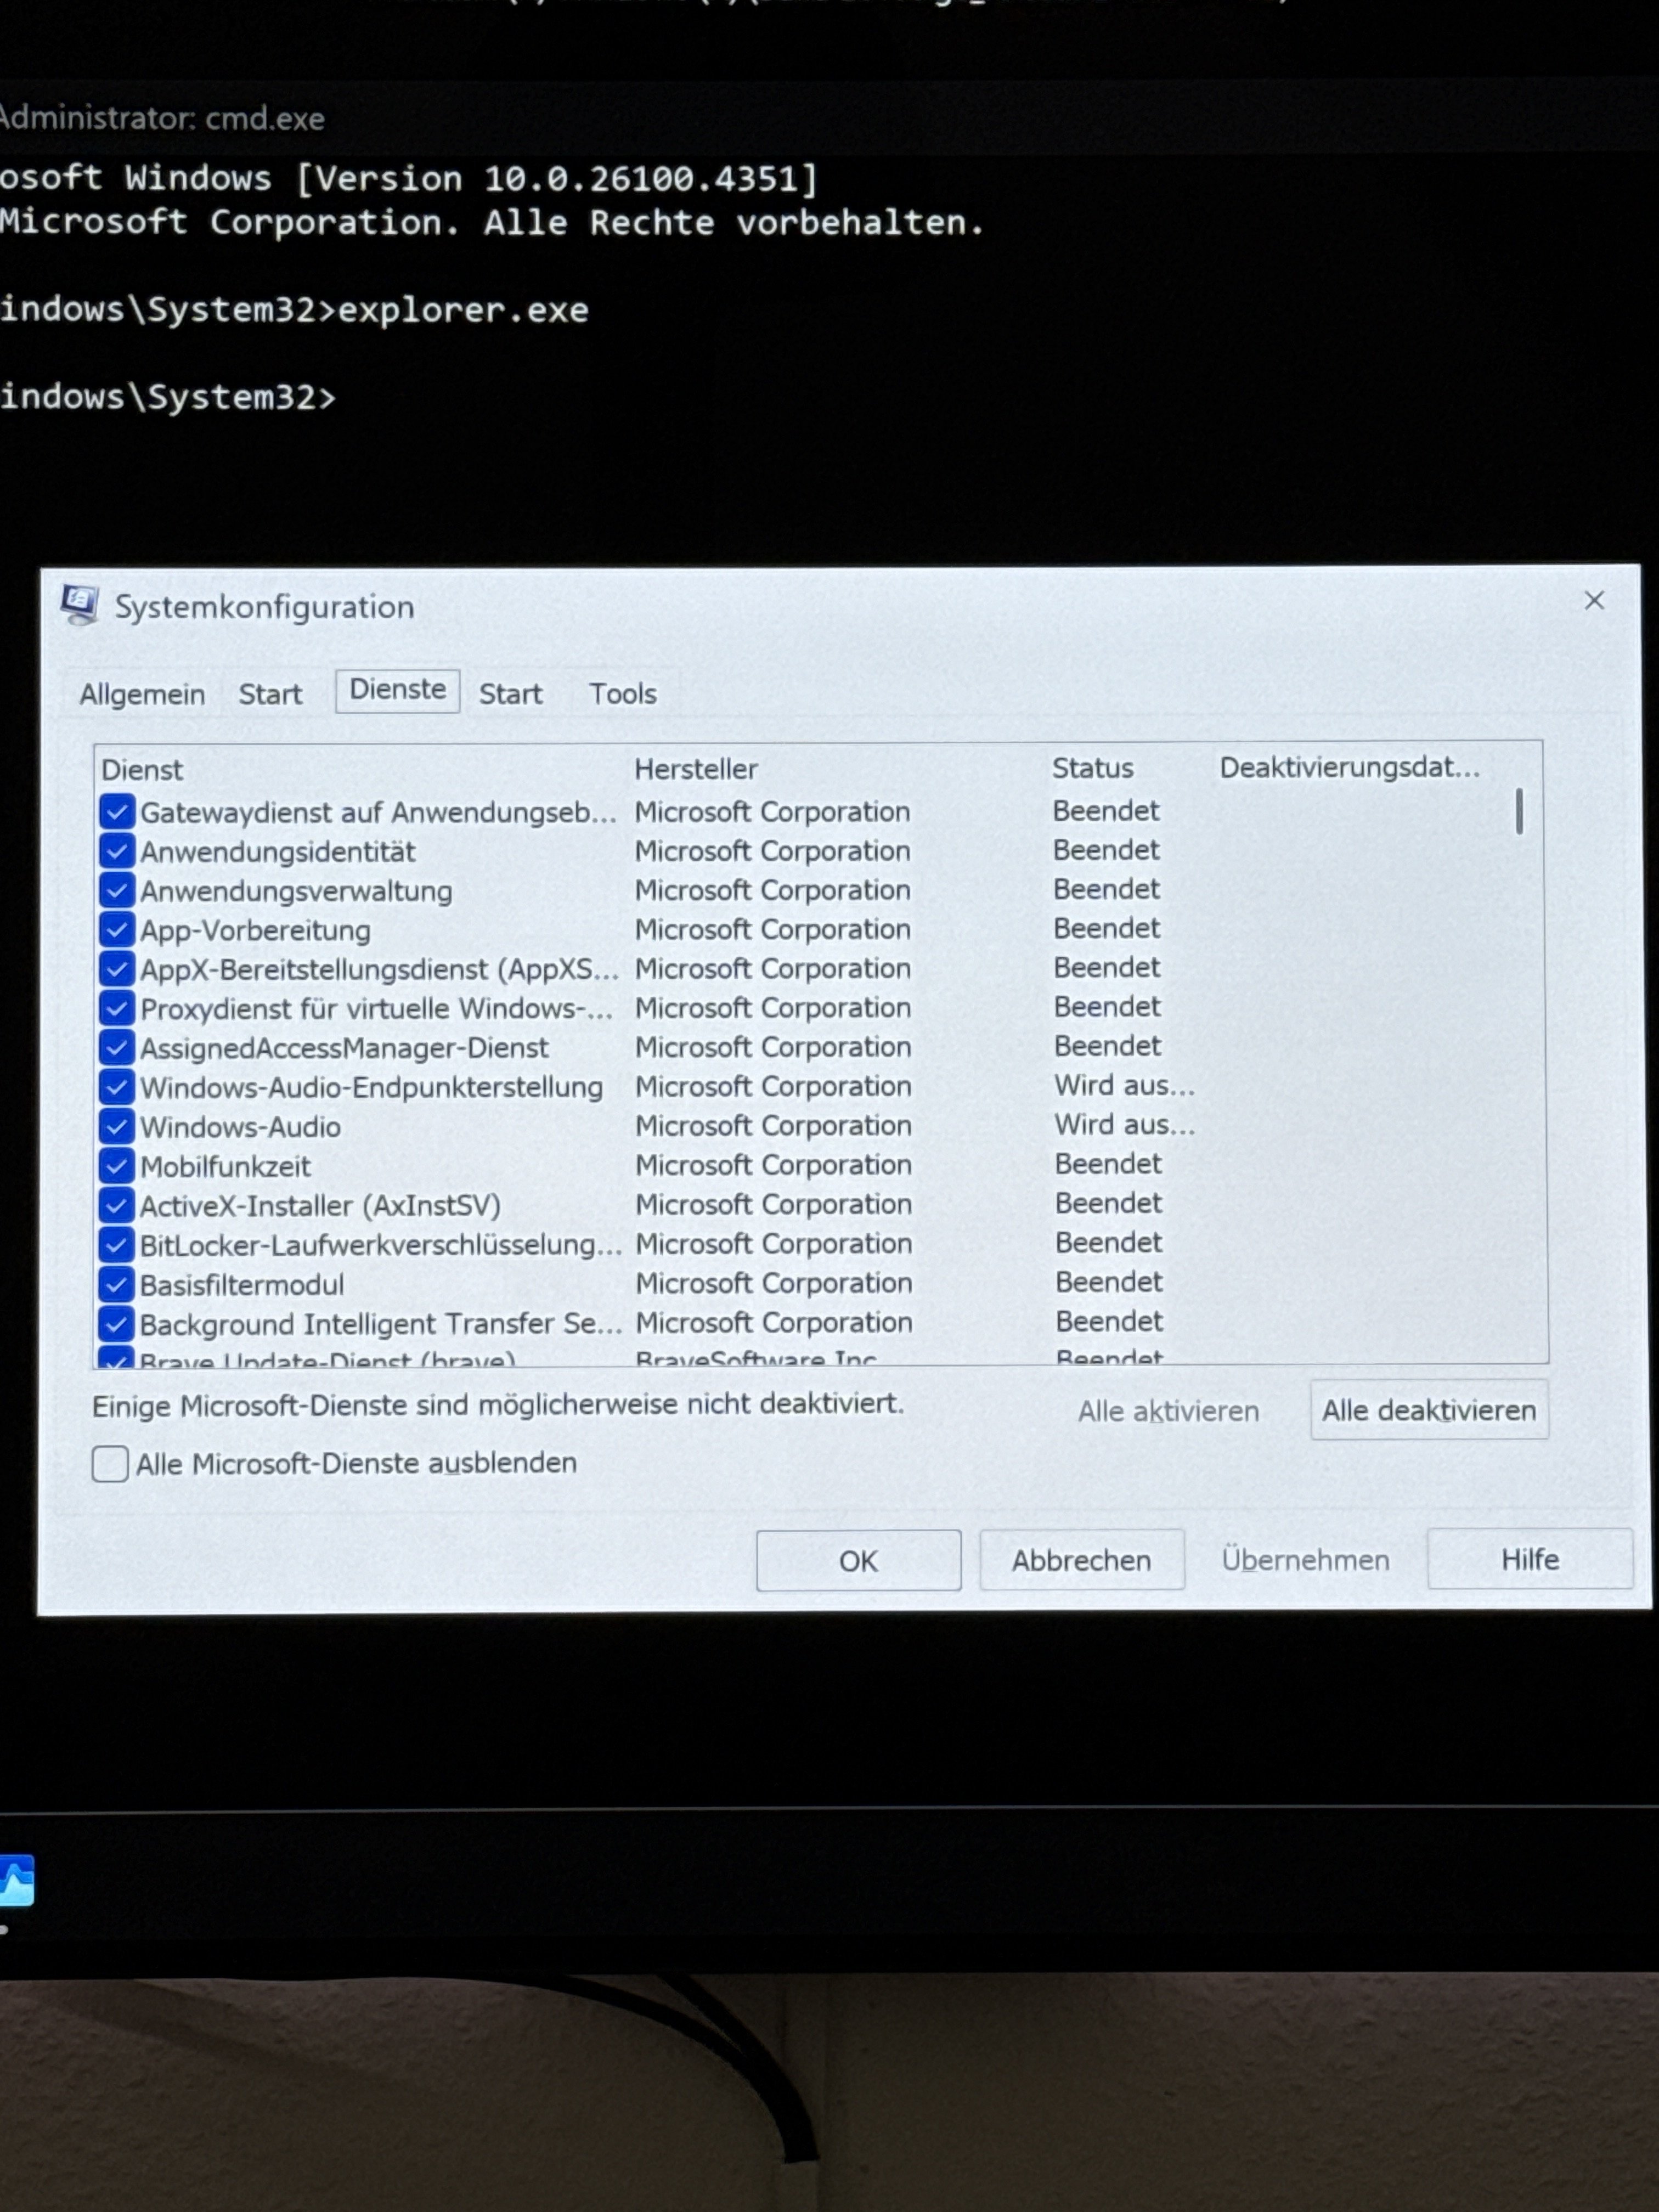The height and width of the screenshot is (2212, 1659).
Task: Click the services list scrollbar thumb
Action: coord(1519,811)
